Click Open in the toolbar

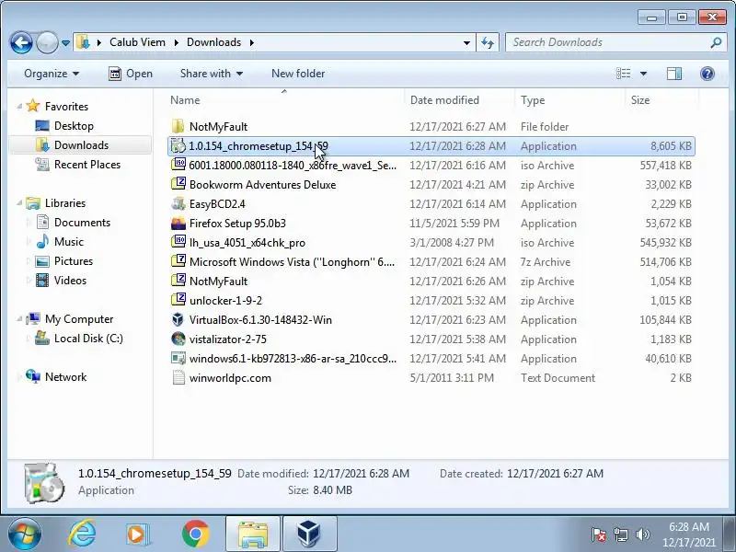131,74
